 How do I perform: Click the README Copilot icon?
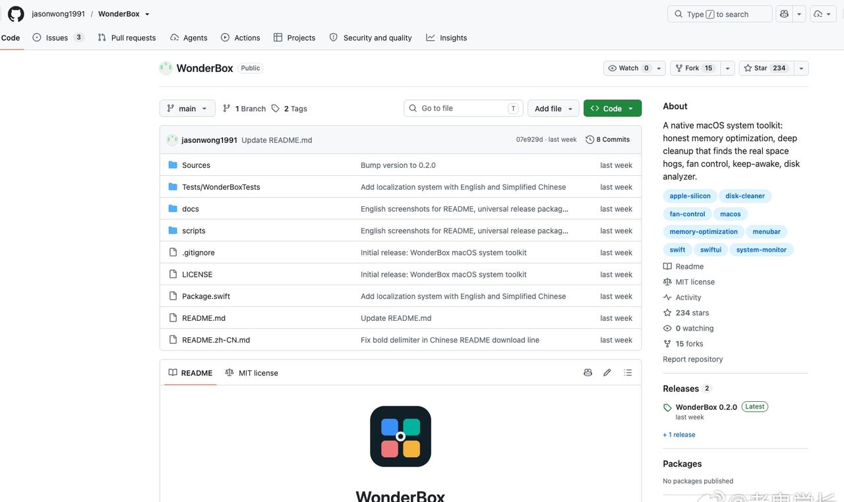click(588, 373)
